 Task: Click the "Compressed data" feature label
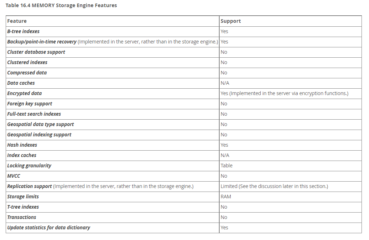[x=27, y=73]
